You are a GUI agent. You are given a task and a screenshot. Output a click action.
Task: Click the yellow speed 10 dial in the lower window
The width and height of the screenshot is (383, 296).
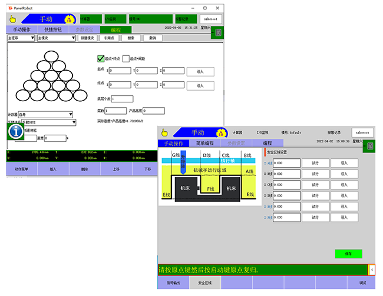pyautogui.click(x=220, y=132)
